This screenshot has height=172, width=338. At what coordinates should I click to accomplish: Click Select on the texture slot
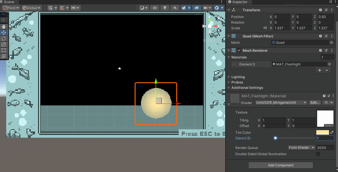pyautogui.click(x=329, y=126)
